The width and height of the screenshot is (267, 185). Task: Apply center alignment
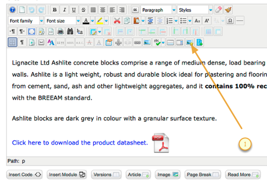(103, 10)
